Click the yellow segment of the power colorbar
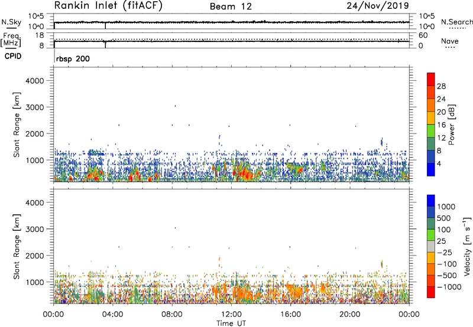Screen dimensions: 473x327 431,118
